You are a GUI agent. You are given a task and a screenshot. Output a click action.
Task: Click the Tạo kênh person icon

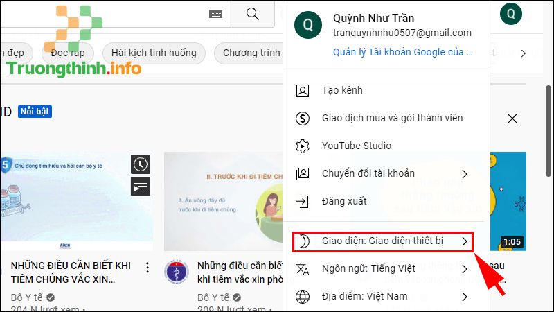pyautogui.click(x=303, y=91)
